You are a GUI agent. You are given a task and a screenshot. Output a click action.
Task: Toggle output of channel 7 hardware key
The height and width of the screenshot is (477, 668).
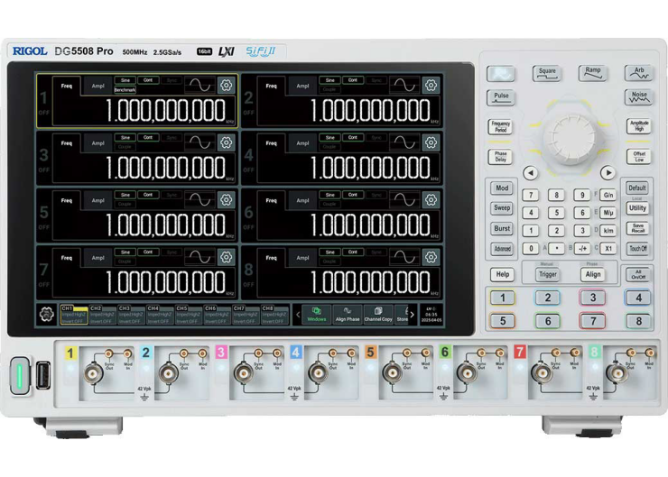[x=593, y=321]
